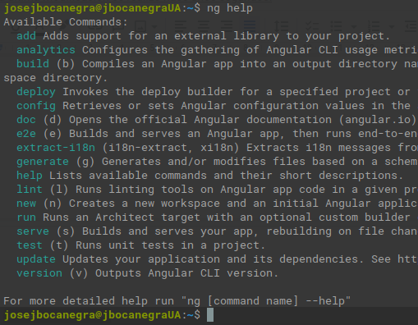
Task: Click the faint insert image icon
Action: point(140,26)
